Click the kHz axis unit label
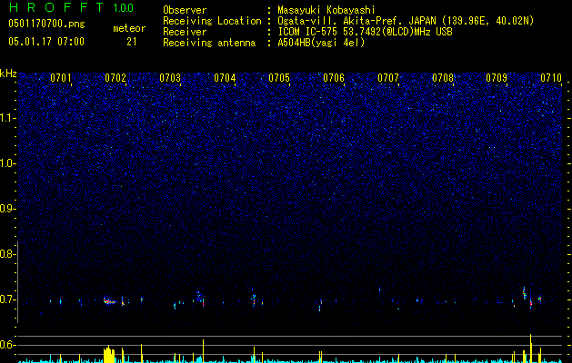572x363 pixels. (x=8, y=74)
